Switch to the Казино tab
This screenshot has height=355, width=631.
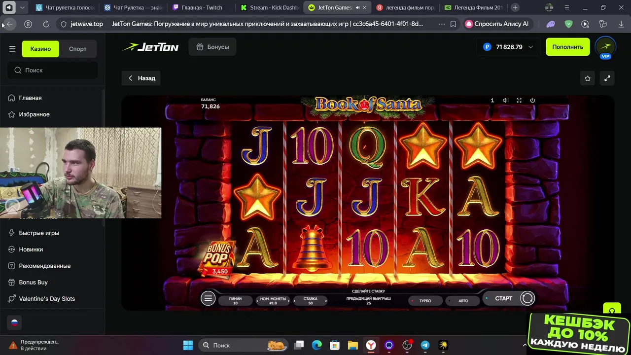[x=40, y=49]
